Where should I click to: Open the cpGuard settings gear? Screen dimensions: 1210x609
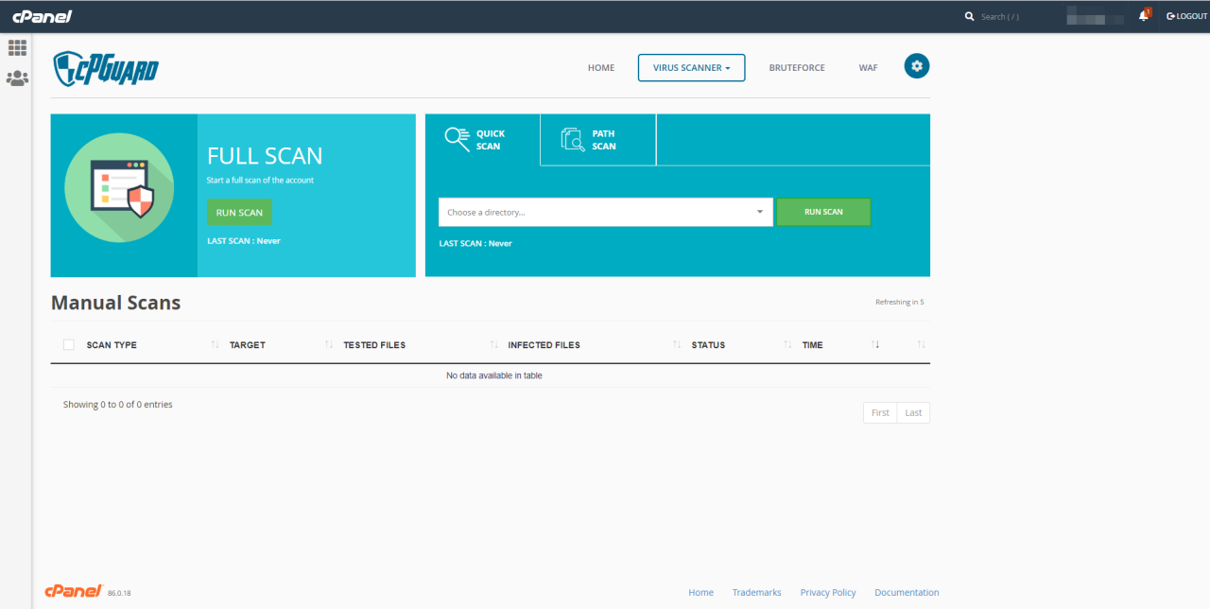pyautogui.click(x=916, y=66)
